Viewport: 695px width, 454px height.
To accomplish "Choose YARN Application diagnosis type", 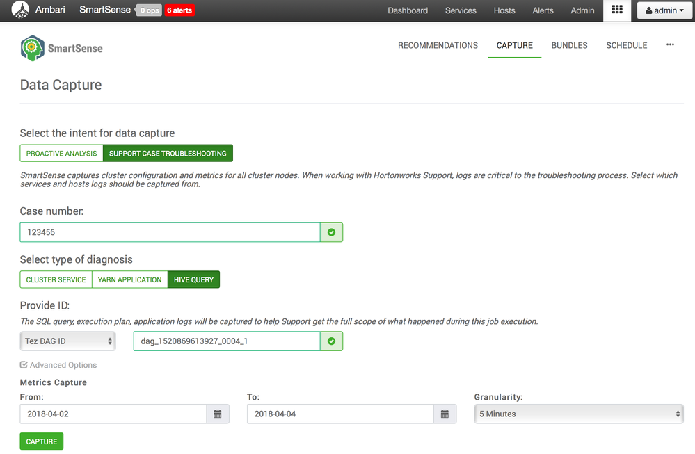I will (x=130, y=279).
